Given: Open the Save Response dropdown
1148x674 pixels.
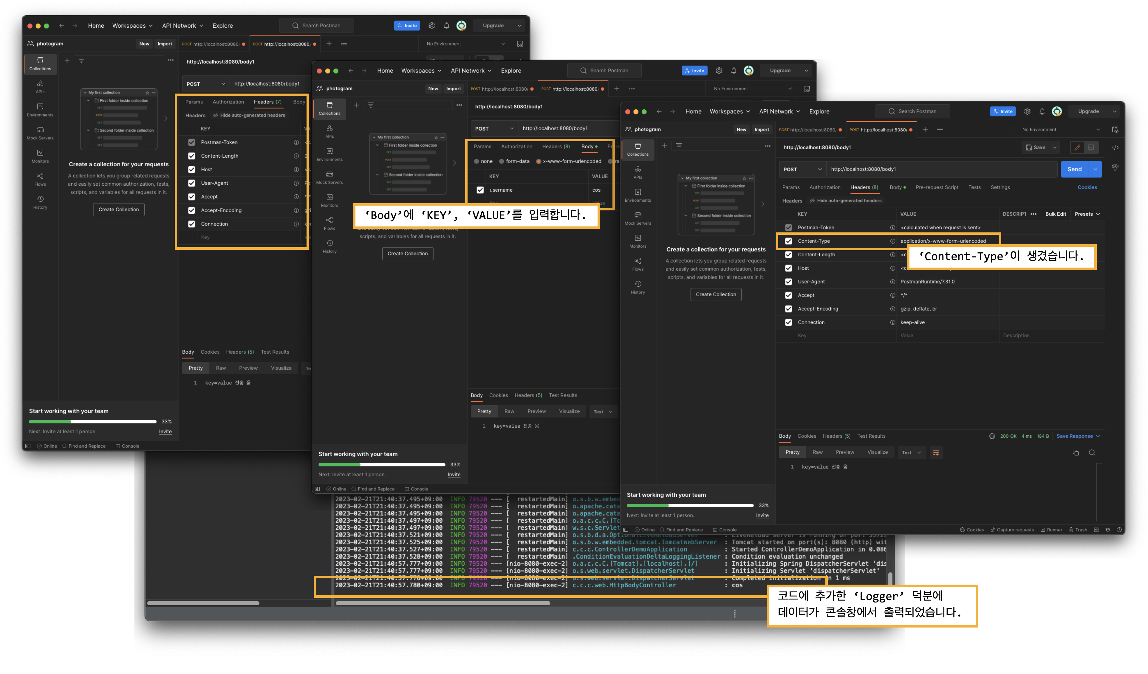Looking at the screenshot, I should (1078, 437).
